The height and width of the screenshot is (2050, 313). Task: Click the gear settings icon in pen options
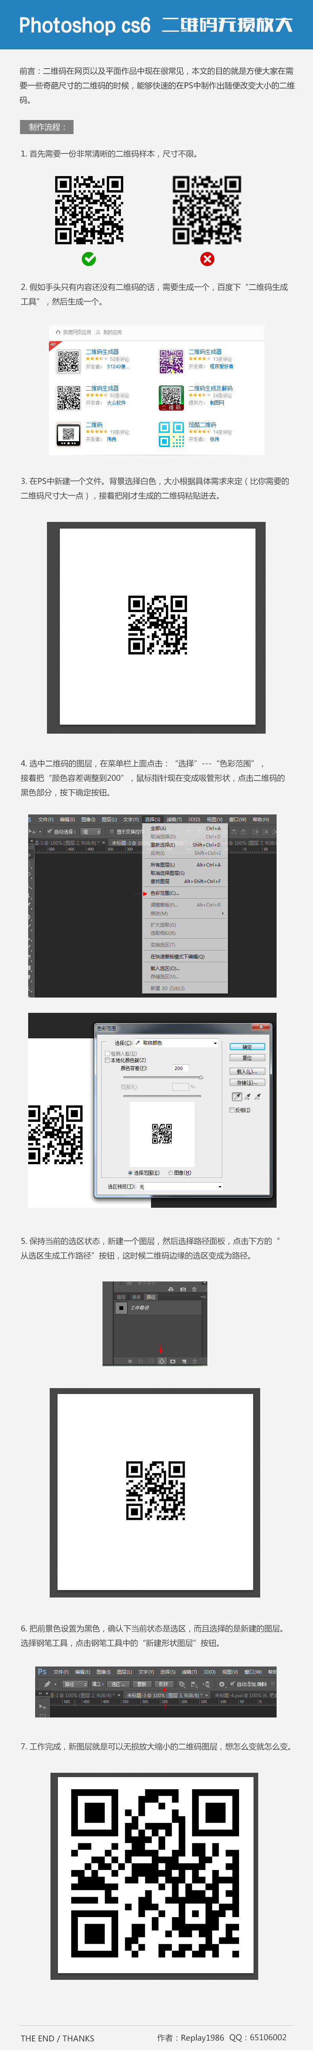pos(223,1684)
